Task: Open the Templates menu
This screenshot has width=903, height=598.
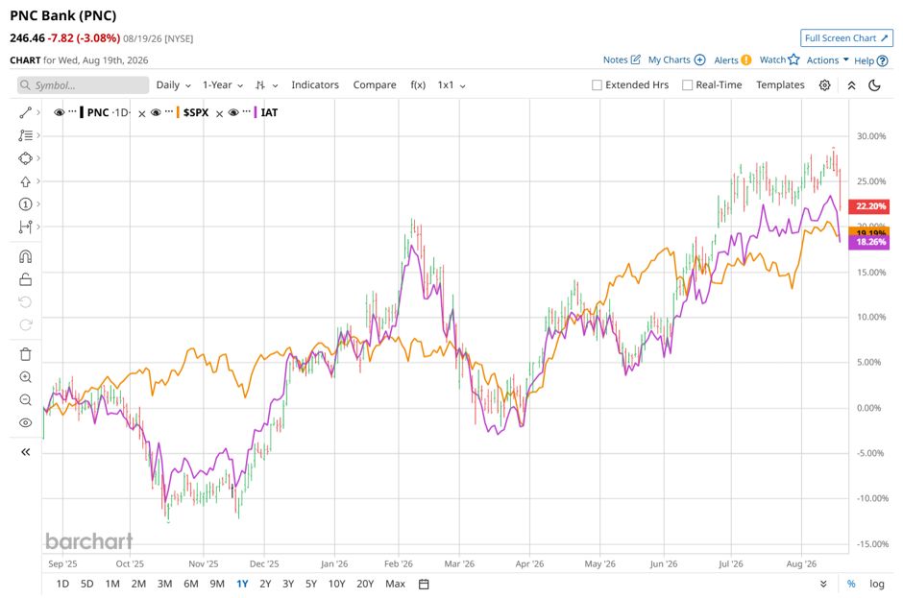Action: click(x=780, y=85)
